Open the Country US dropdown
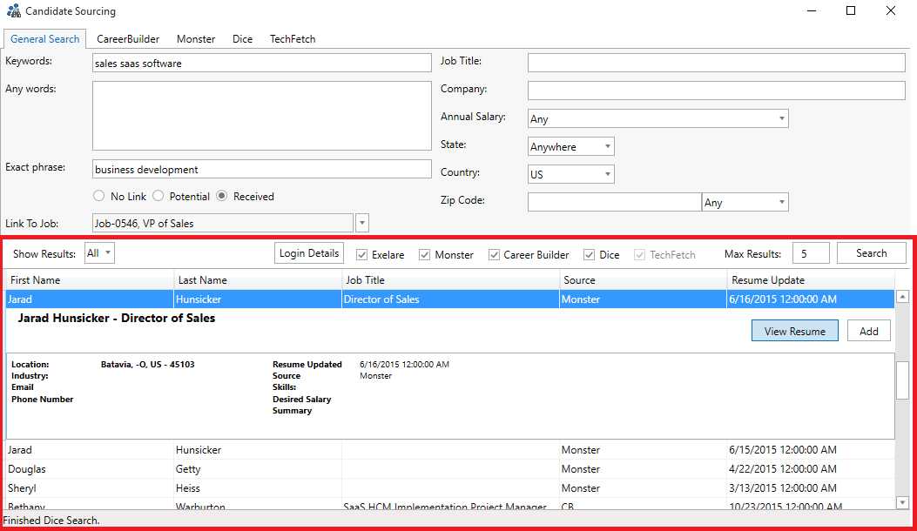The image size is (917, 531). tap(570, 174)
